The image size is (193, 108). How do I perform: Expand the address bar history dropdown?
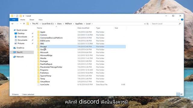coord(145,24)
